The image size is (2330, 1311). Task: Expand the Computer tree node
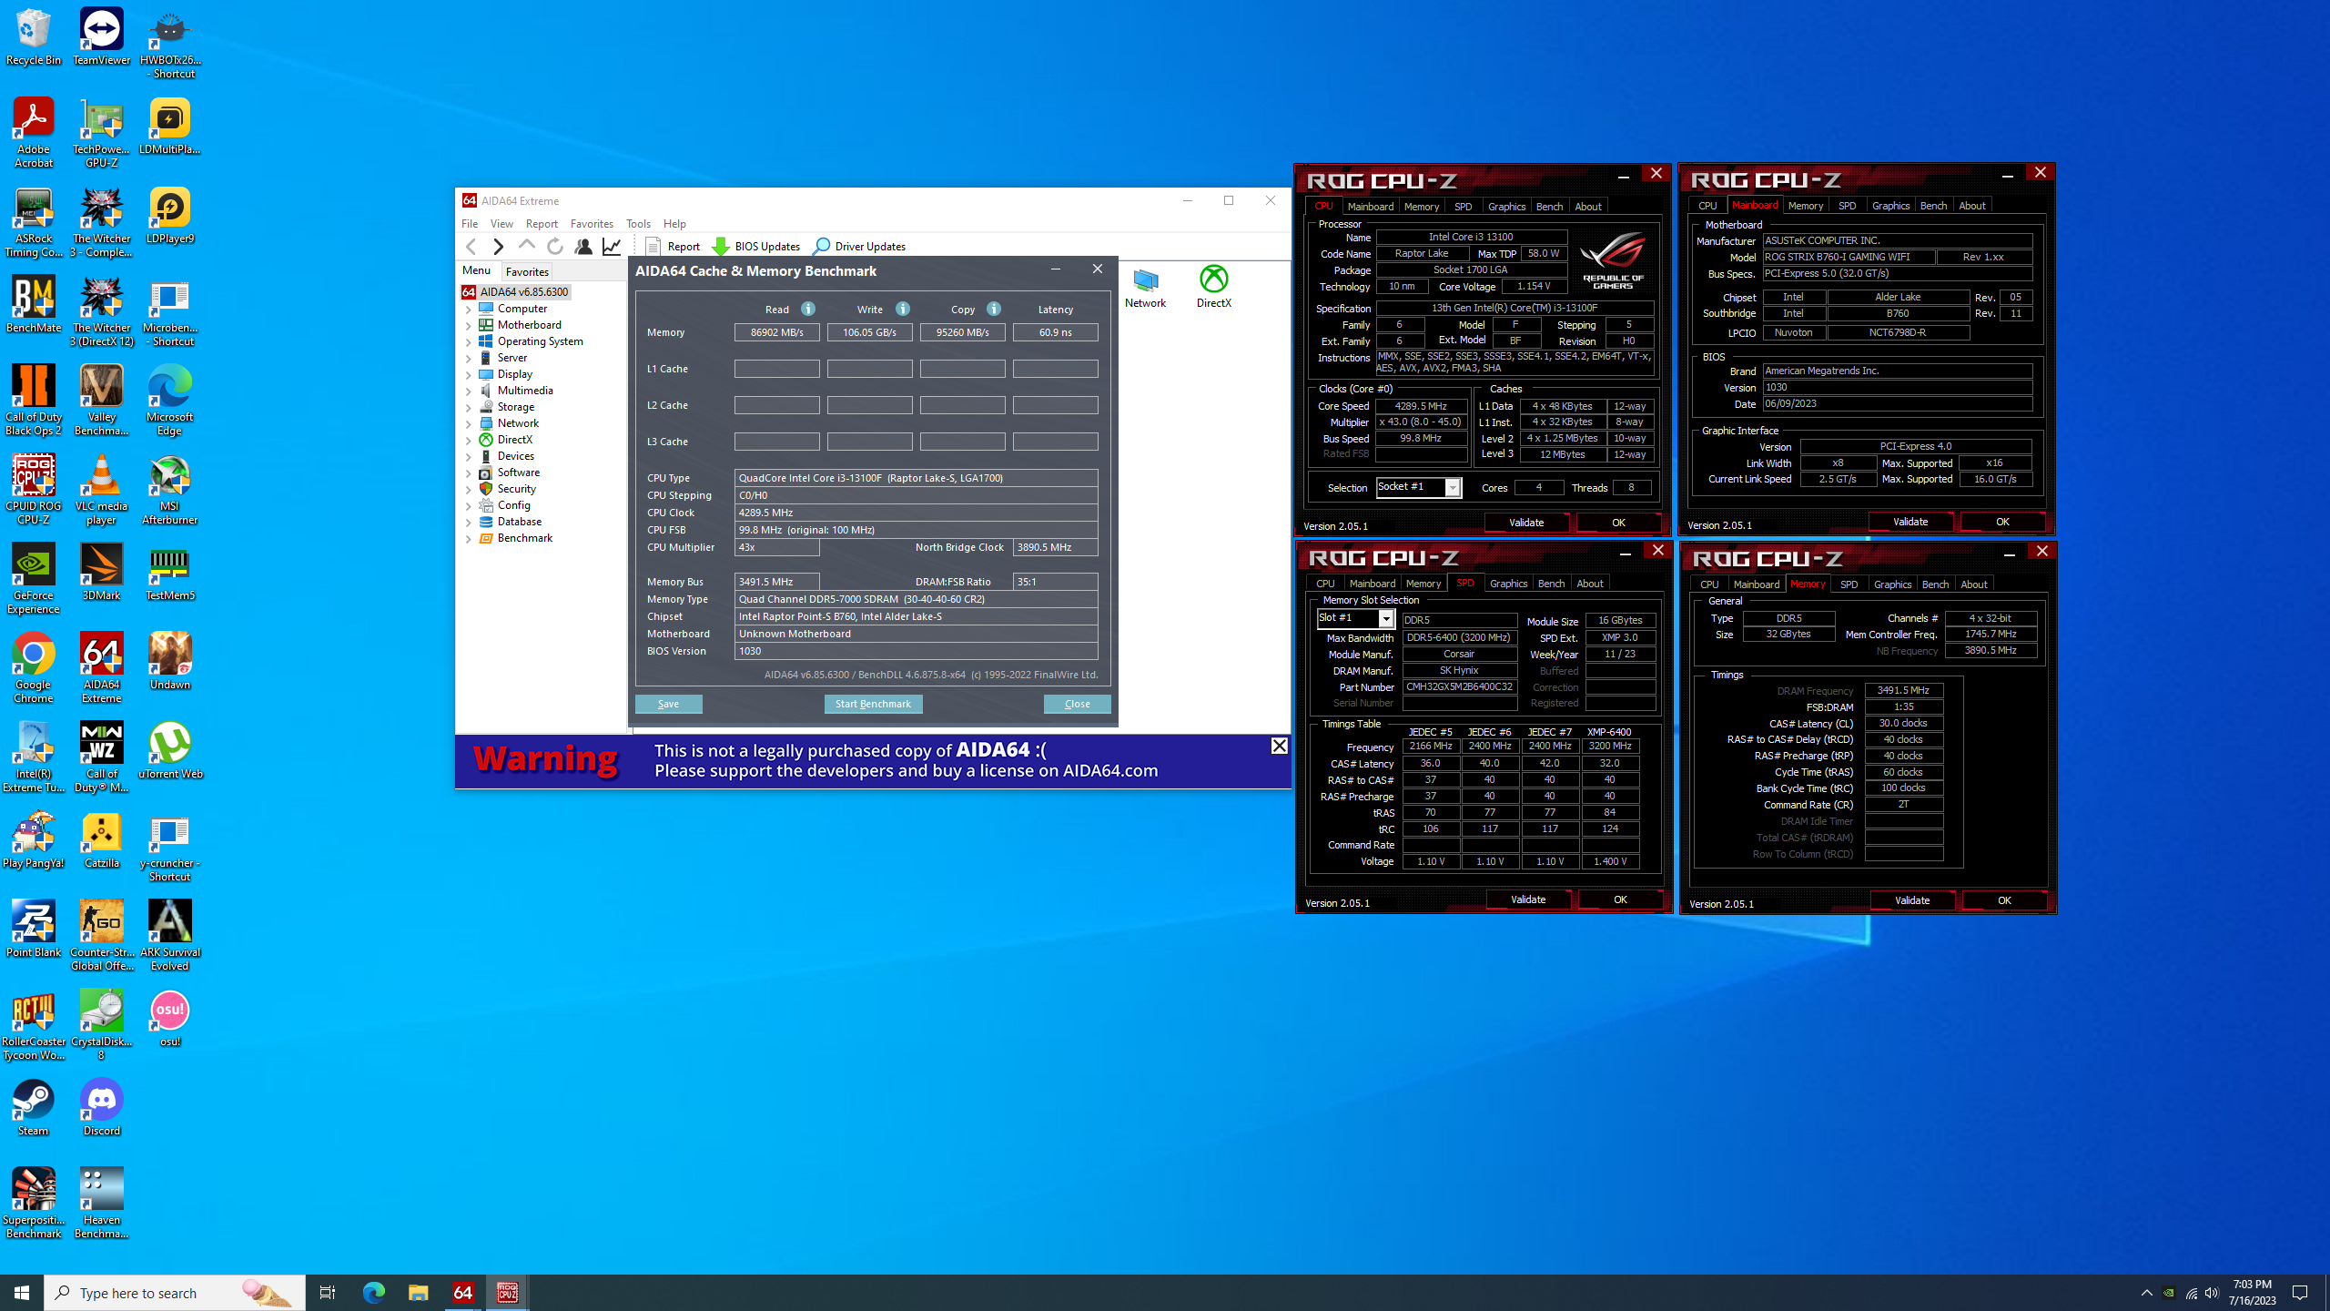[x=469, y=310]
